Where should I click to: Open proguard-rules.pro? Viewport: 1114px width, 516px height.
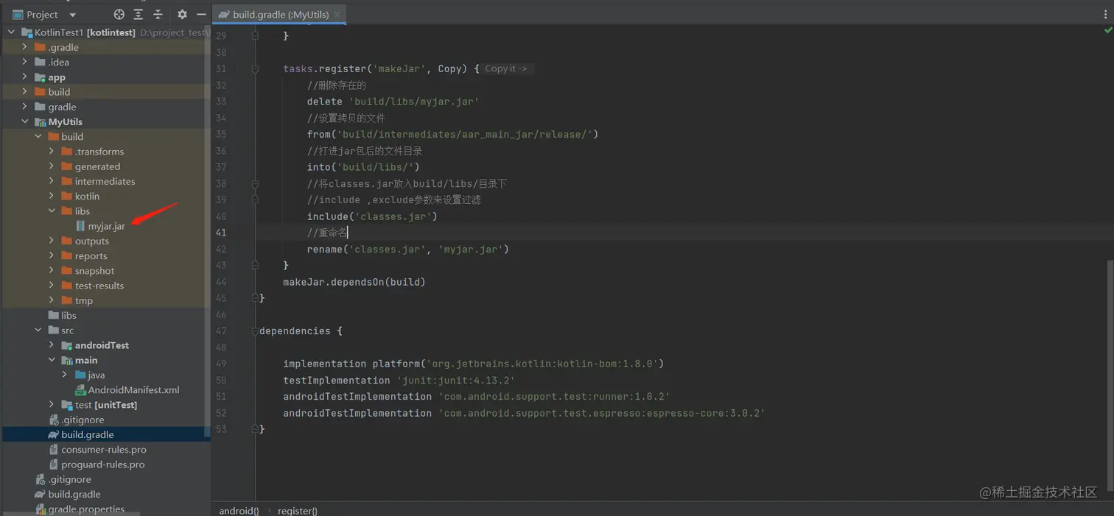pyautogui.click(x=103, y=464)
